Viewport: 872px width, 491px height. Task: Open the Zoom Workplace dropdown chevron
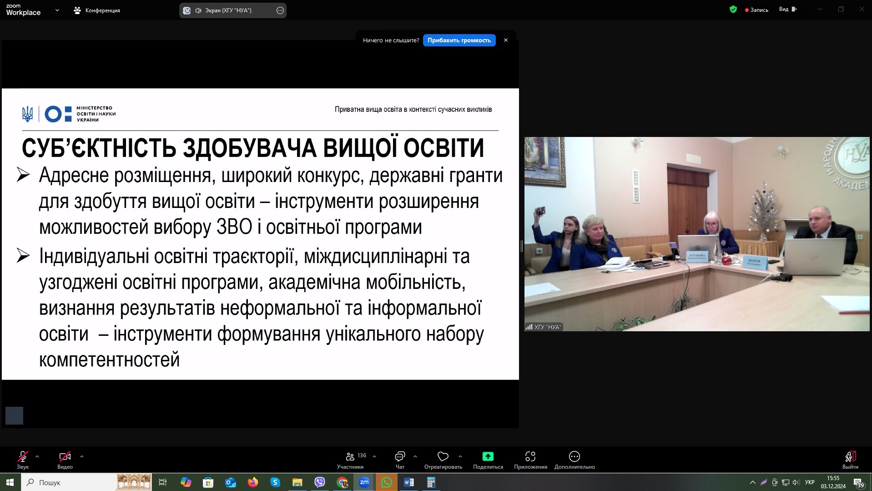[x=57, y=10]
